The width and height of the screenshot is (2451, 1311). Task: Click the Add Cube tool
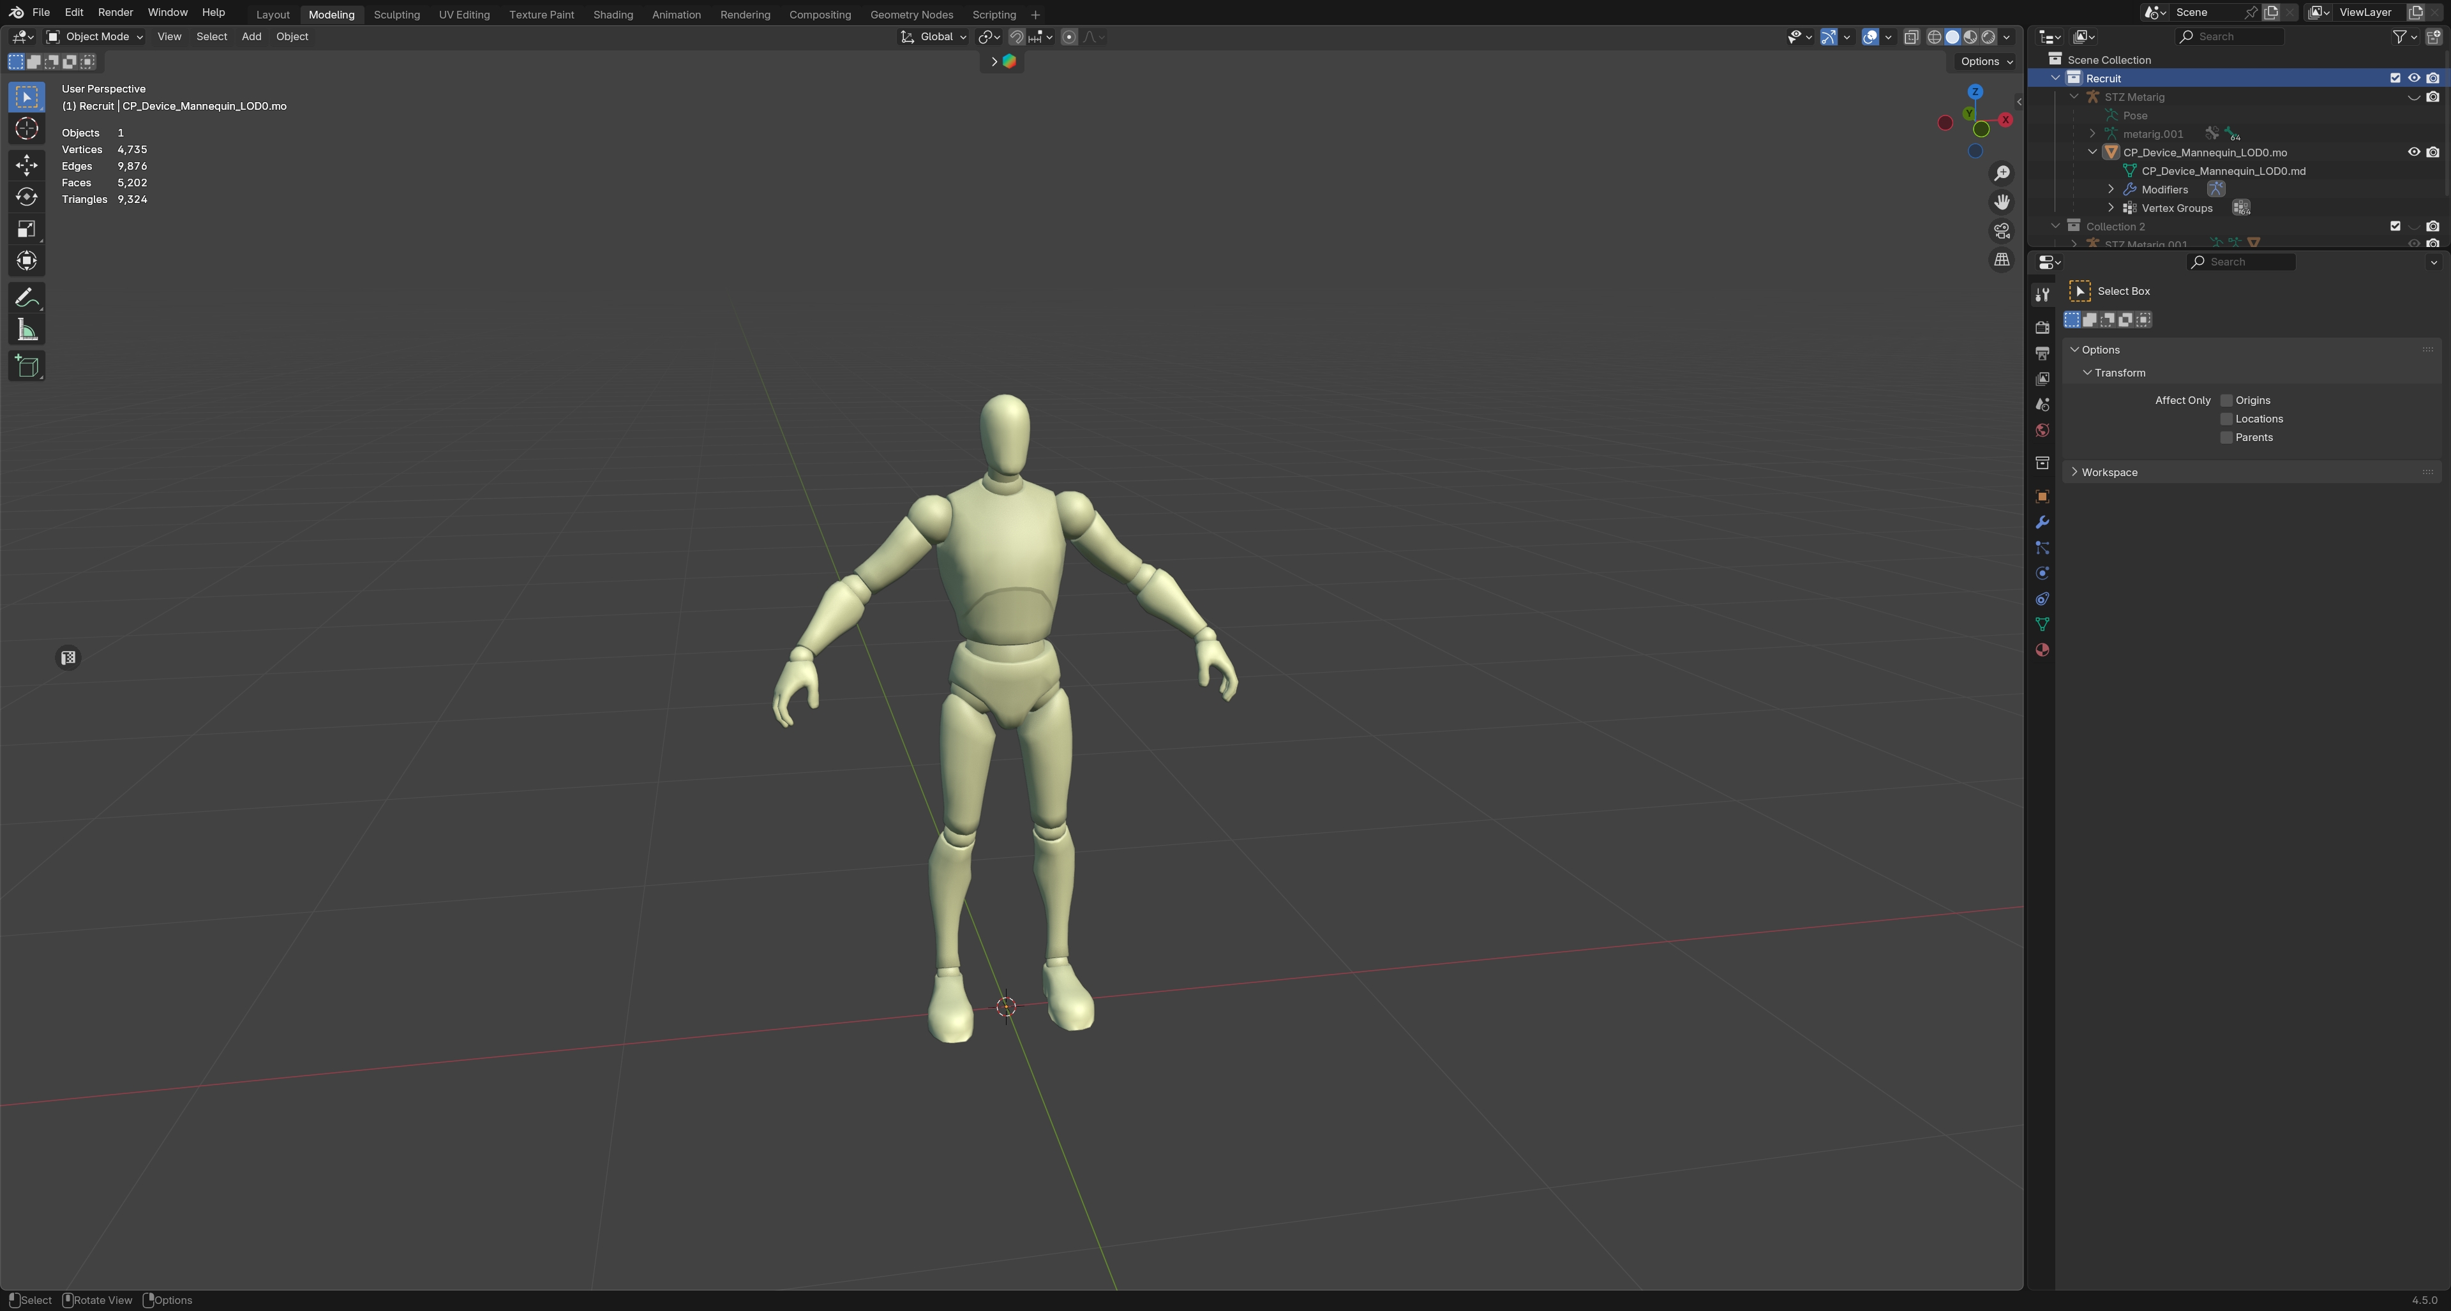pos(27,366)
